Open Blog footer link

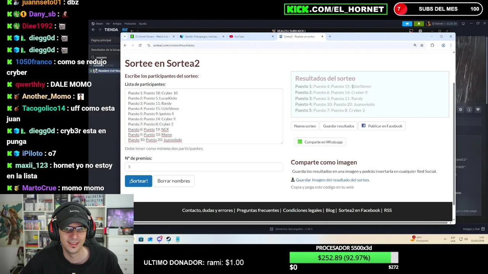(x=330, y=210)
